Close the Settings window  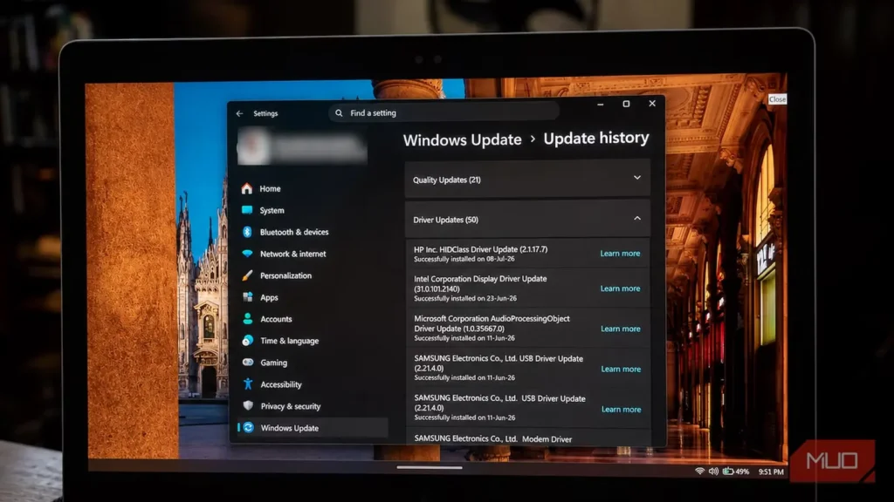(652, 103)
